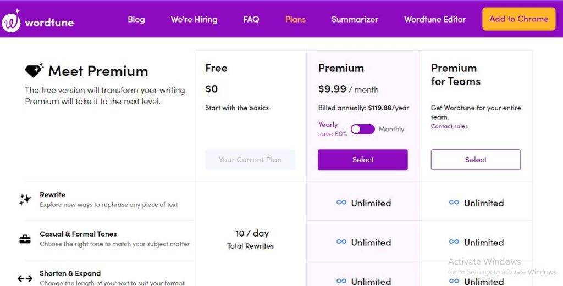The width and height of the screenshot is (563, 286).
Task: Go to the FAQ page
Action: [251, 19]
